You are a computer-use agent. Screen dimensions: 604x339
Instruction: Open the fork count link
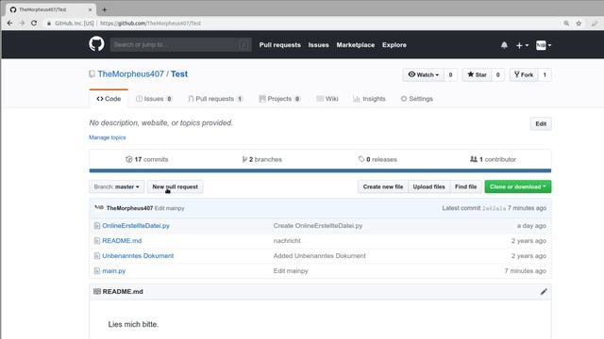click(x=545, y=75)
